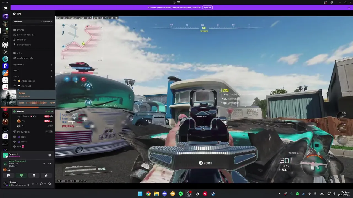Open Discord direct messages home icon
The image size is (353, 198).
point(5,8)
